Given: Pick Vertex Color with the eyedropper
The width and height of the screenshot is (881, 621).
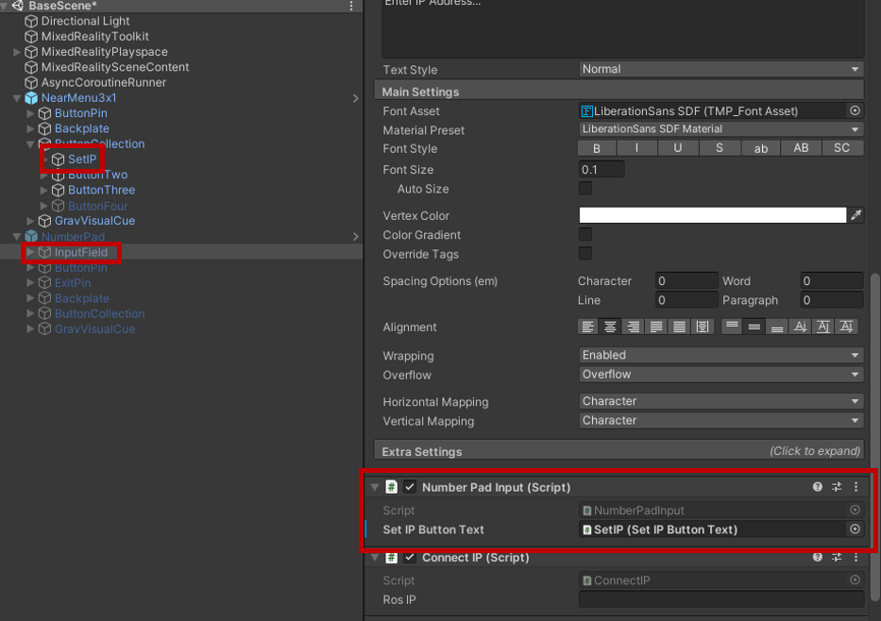Looking at the screenshot, I should coord(856,214).
